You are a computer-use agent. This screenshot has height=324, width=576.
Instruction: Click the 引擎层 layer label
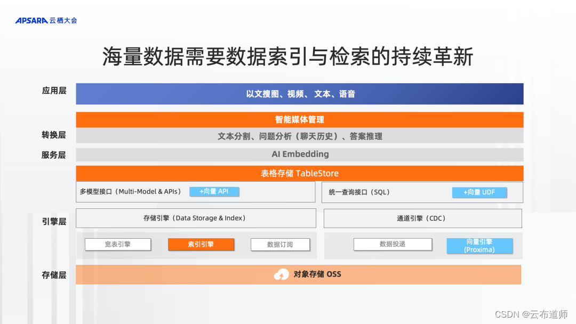tap(54, 222)
